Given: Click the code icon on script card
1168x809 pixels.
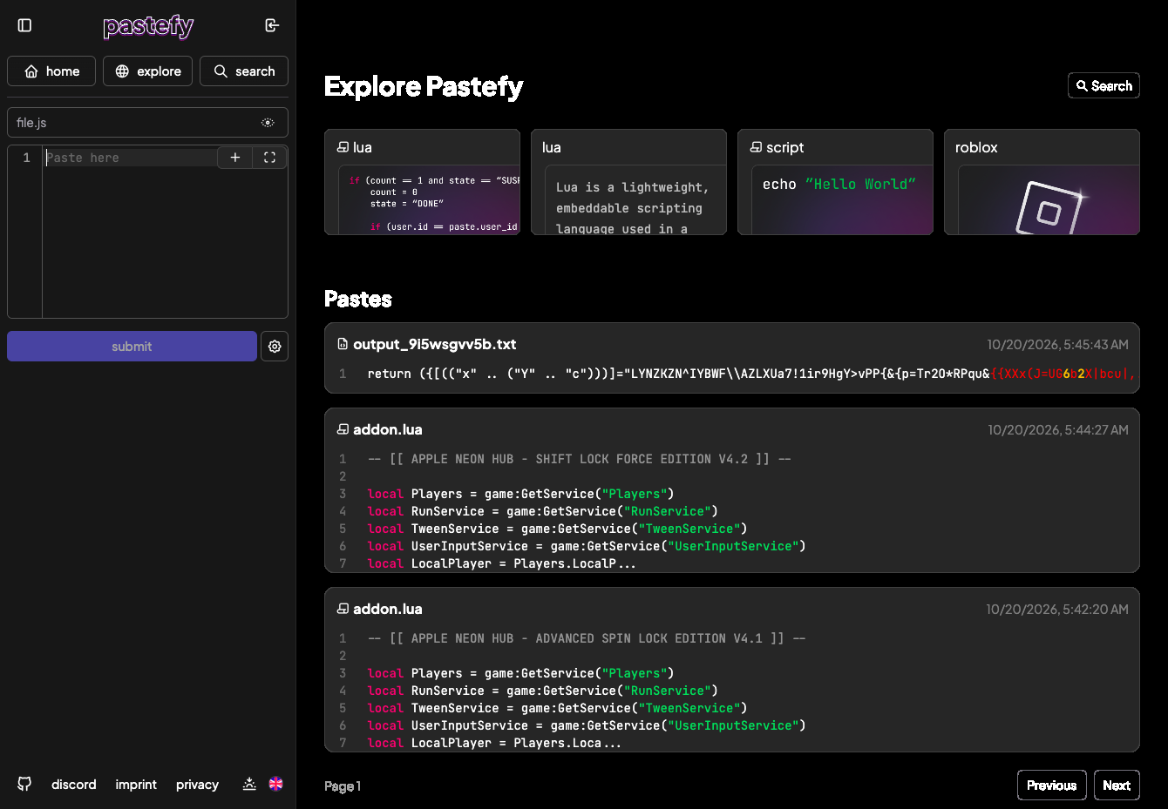Looking at the screenshot, I should coord(756,147).
